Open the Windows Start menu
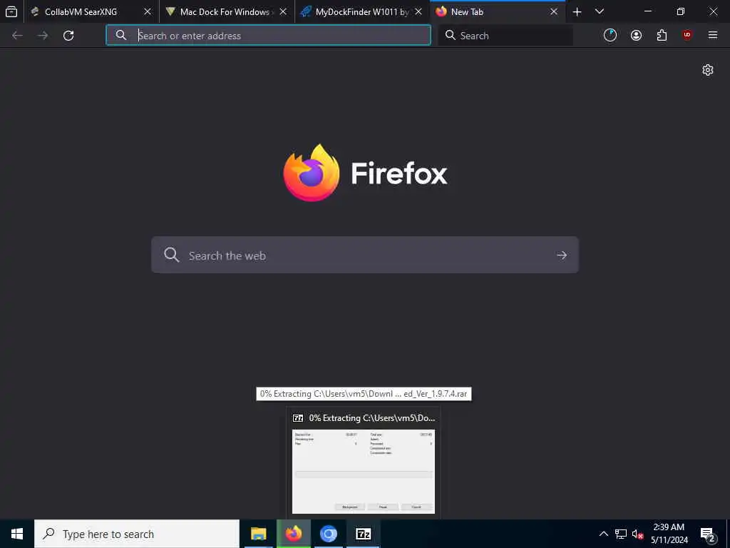The image size is (730, 548). [x=17, y=534]
